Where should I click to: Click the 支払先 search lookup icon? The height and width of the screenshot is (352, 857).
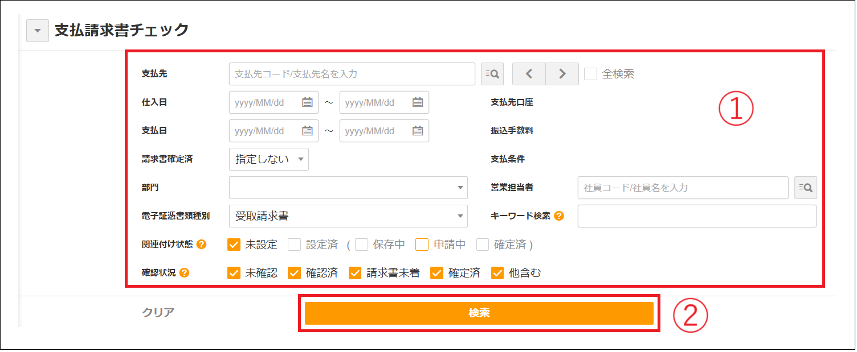493,74
